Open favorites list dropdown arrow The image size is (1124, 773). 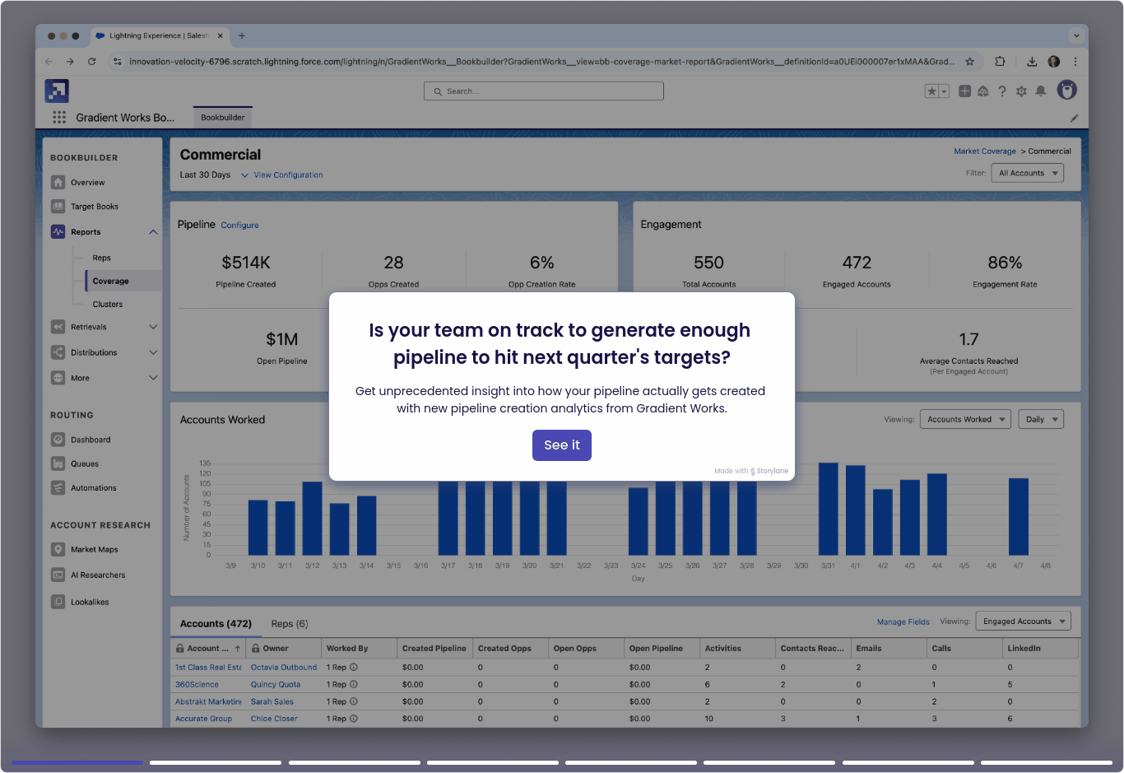(945, 91)
